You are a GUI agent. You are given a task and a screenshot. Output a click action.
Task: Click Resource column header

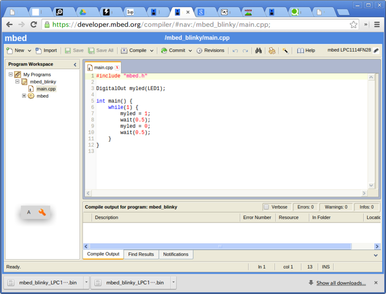click(x=292, y=217)
